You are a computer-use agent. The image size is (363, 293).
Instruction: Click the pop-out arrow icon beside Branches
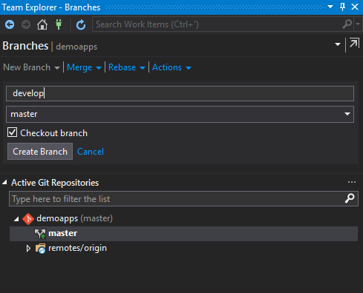point(354,44)
